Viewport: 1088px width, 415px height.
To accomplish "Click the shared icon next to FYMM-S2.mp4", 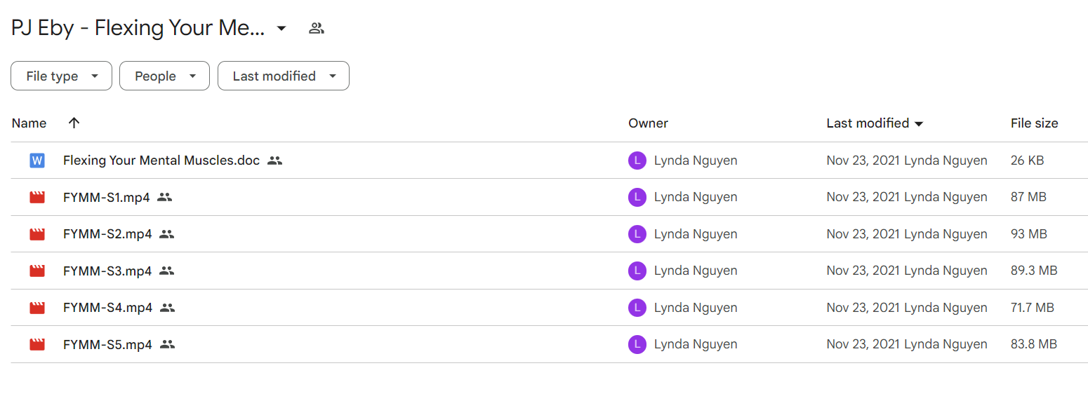I will (x=166, y=234).
